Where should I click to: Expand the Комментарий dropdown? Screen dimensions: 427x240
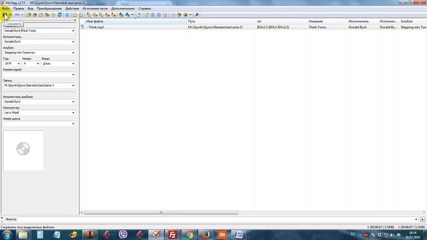click(73, 75)
